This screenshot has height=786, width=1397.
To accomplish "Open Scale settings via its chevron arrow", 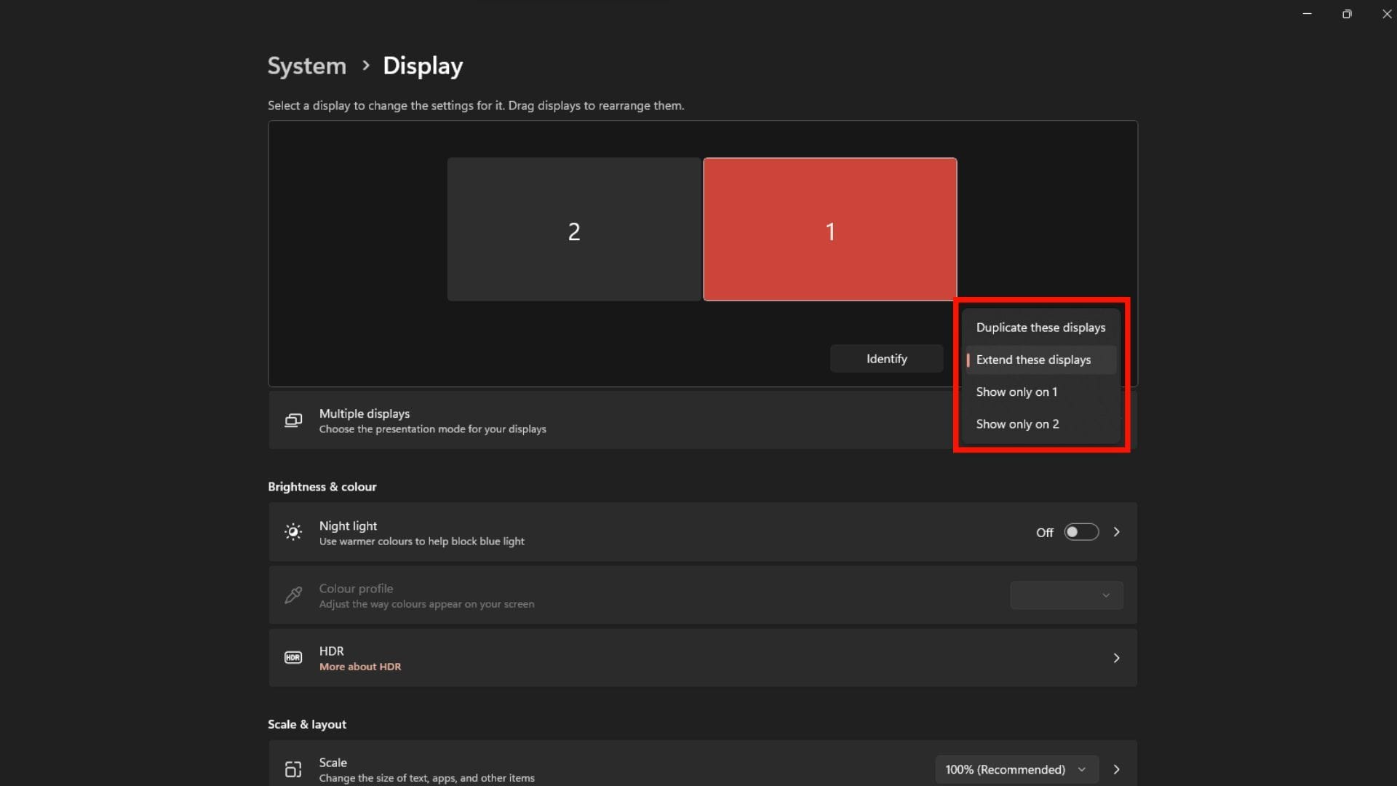I will (1117, 769).
